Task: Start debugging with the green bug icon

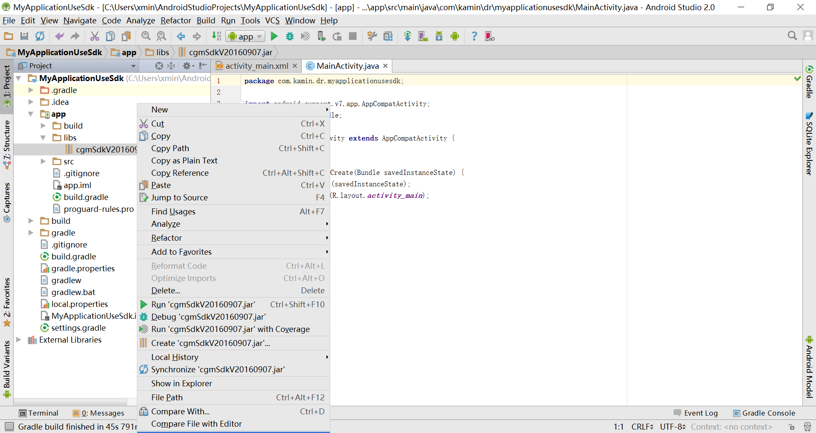Action: (290, 37)
